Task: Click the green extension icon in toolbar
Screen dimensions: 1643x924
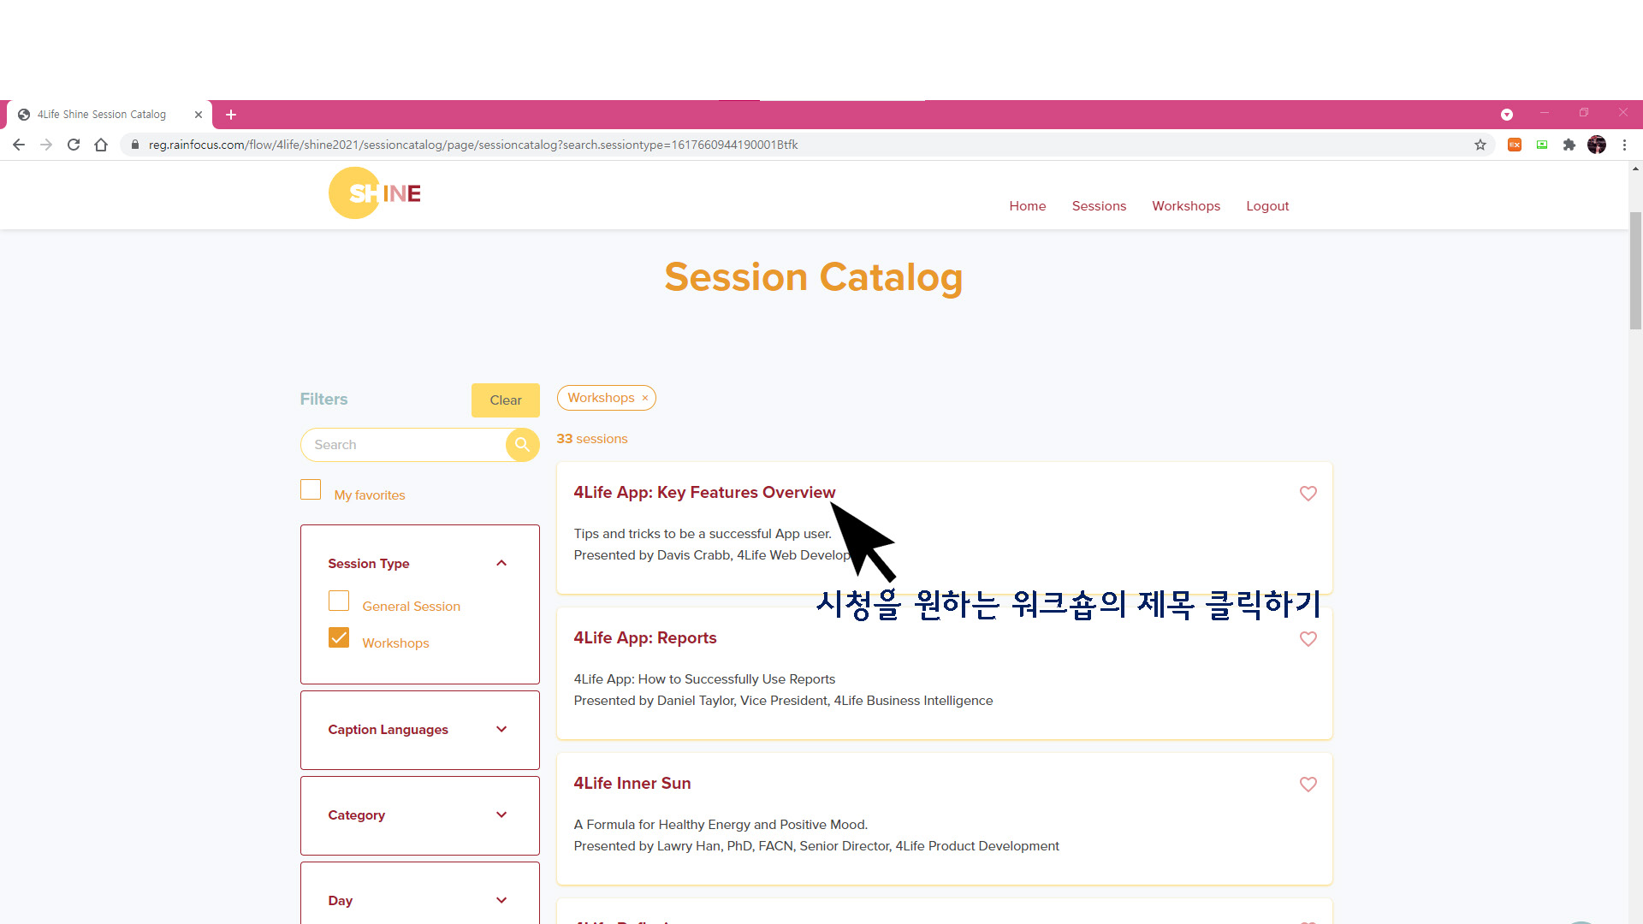Action: pyautogui.click(x=1542, y=145)
